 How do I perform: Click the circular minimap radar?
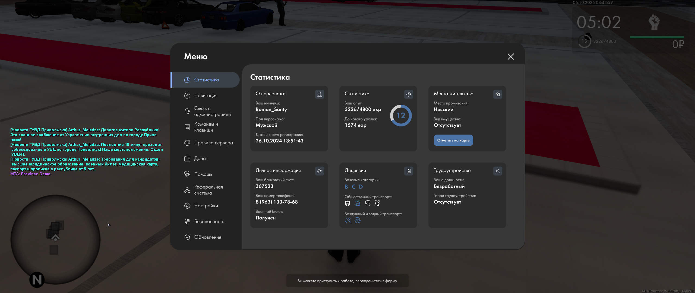pyautogui.click(x=55, y=239)
